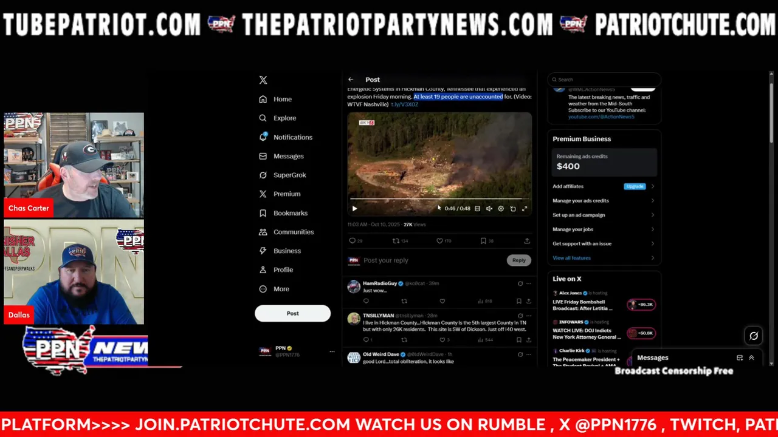This screenshot has width=778, height=437.
Task: Open HamRadioGuy's profile
Action: [379, 283]
